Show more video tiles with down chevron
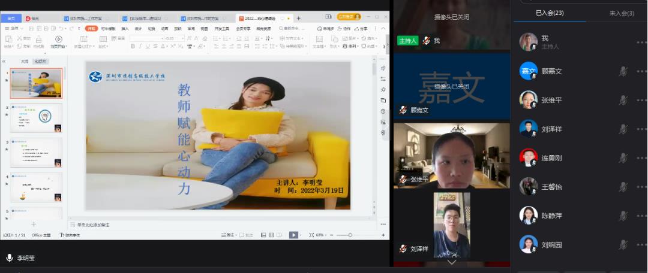Viewport: 648px width, 273px height. pos(452,262)
